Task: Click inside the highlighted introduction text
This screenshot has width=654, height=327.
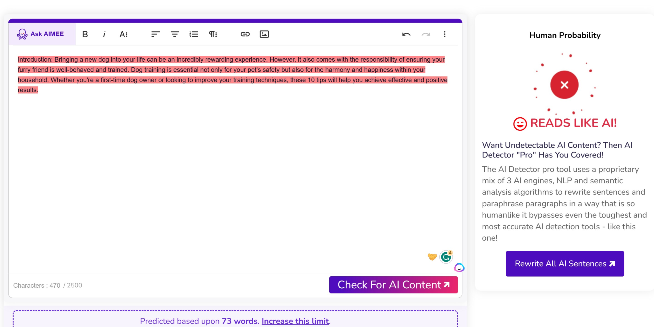Action: point(230,70)
